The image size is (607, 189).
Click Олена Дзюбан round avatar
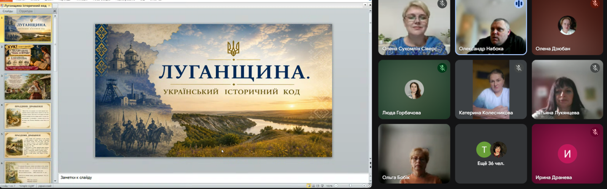click(x=567, y=25)
